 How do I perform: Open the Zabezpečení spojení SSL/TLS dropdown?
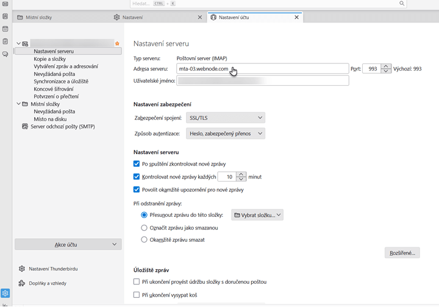pyautogui.click(x=226, y=118)
